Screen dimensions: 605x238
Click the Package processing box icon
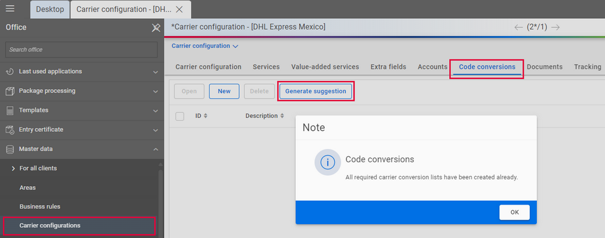(10, 91)
